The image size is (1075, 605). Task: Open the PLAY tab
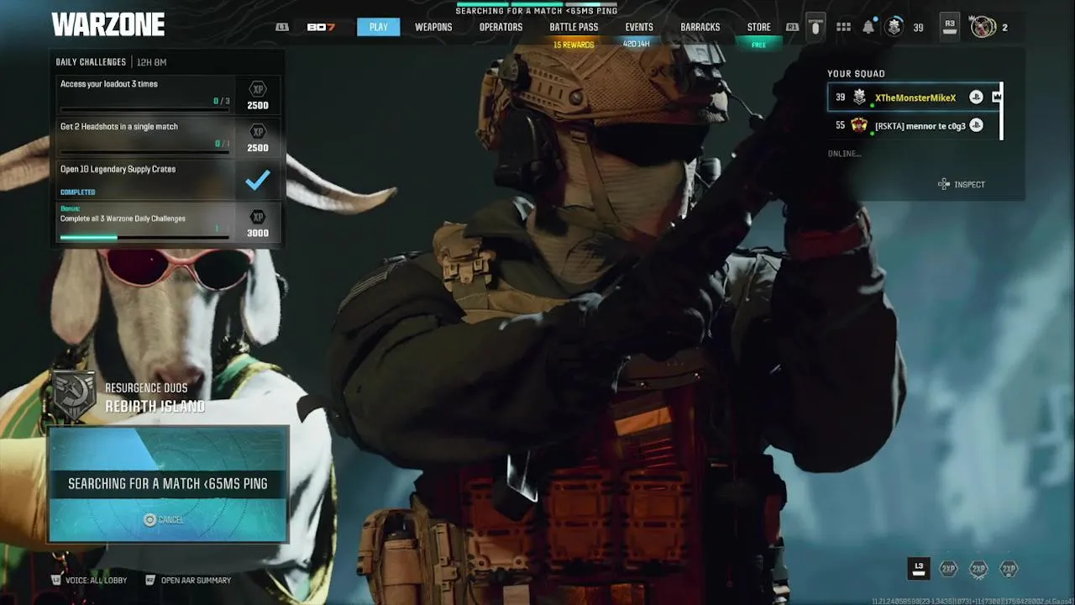click(378, 27)
